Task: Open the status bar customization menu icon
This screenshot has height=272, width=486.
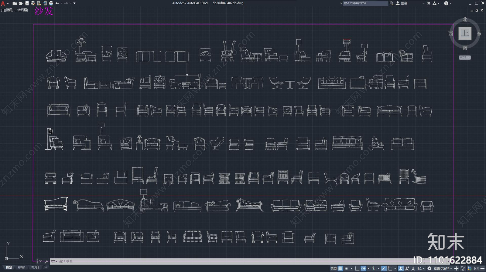Action: coord(482,268)
